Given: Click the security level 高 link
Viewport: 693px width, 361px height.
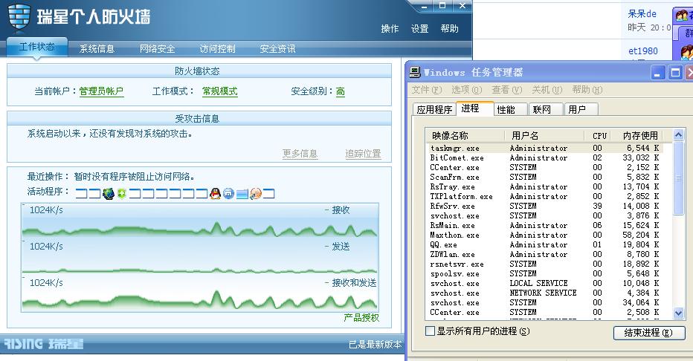Looking at the screenshot, I should tap(341, 91).
